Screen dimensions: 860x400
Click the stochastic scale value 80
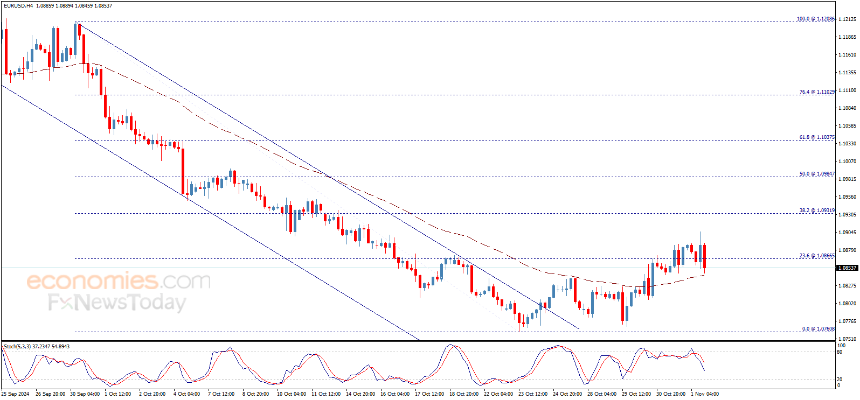tap(840, 352)
